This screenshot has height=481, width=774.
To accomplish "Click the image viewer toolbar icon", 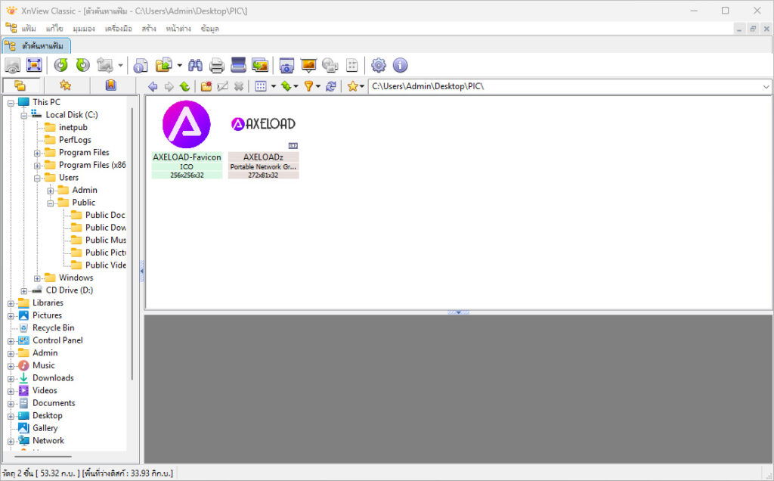I will coord(12,65).
